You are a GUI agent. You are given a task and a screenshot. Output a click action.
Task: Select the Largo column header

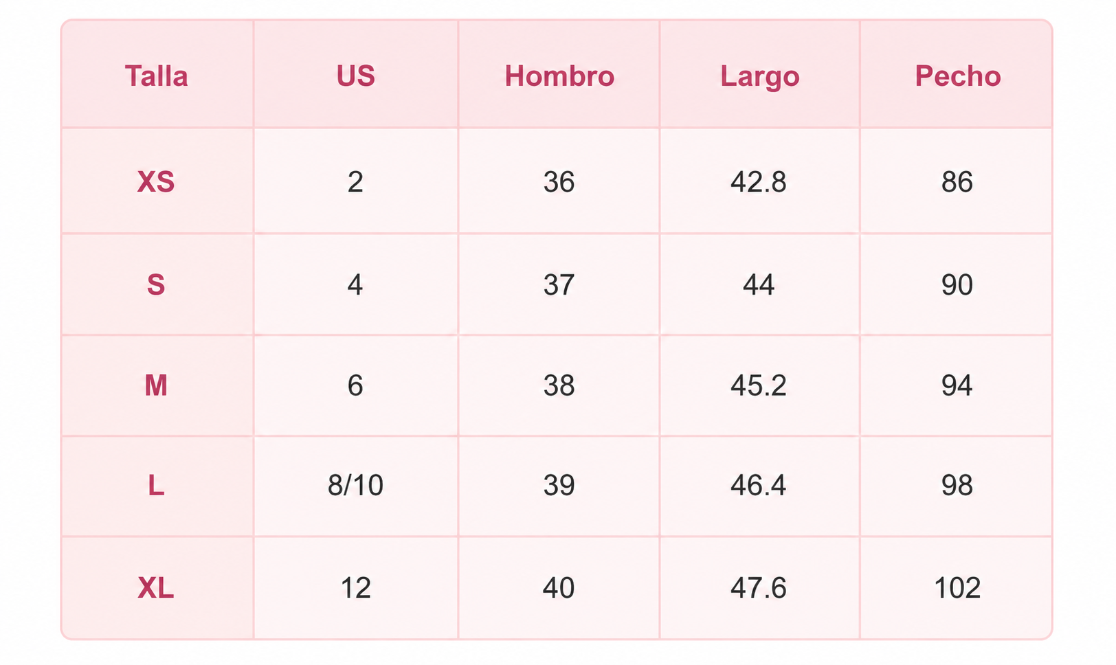(759, 77)
